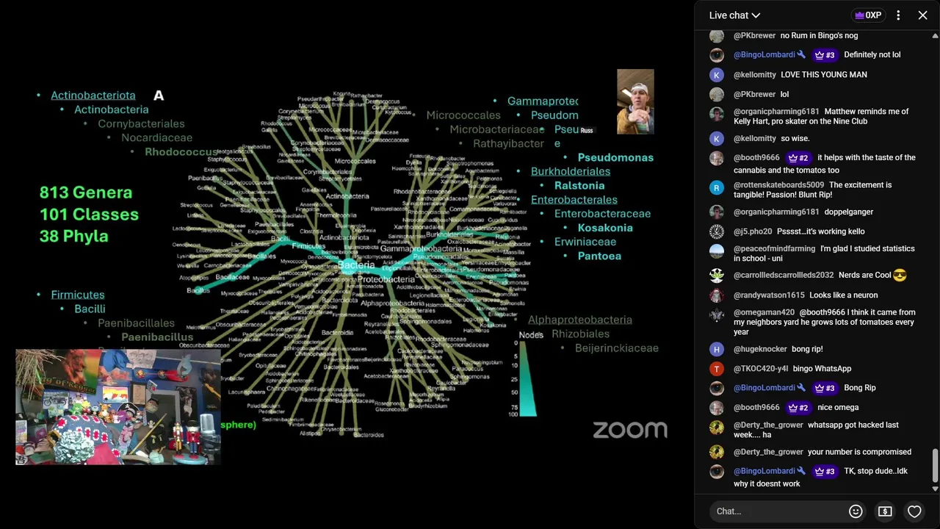Click the #3 badge next to "Bong Rip"
Viewport: 940px width, 529px height.
(824, 388)
